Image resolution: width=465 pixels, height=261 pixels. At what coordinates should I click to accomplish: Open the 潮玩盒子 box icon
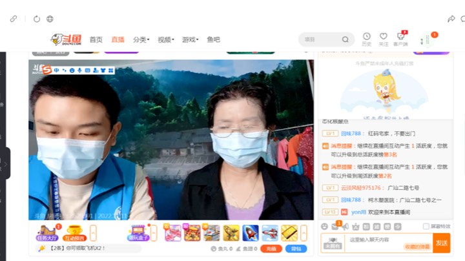138,233
